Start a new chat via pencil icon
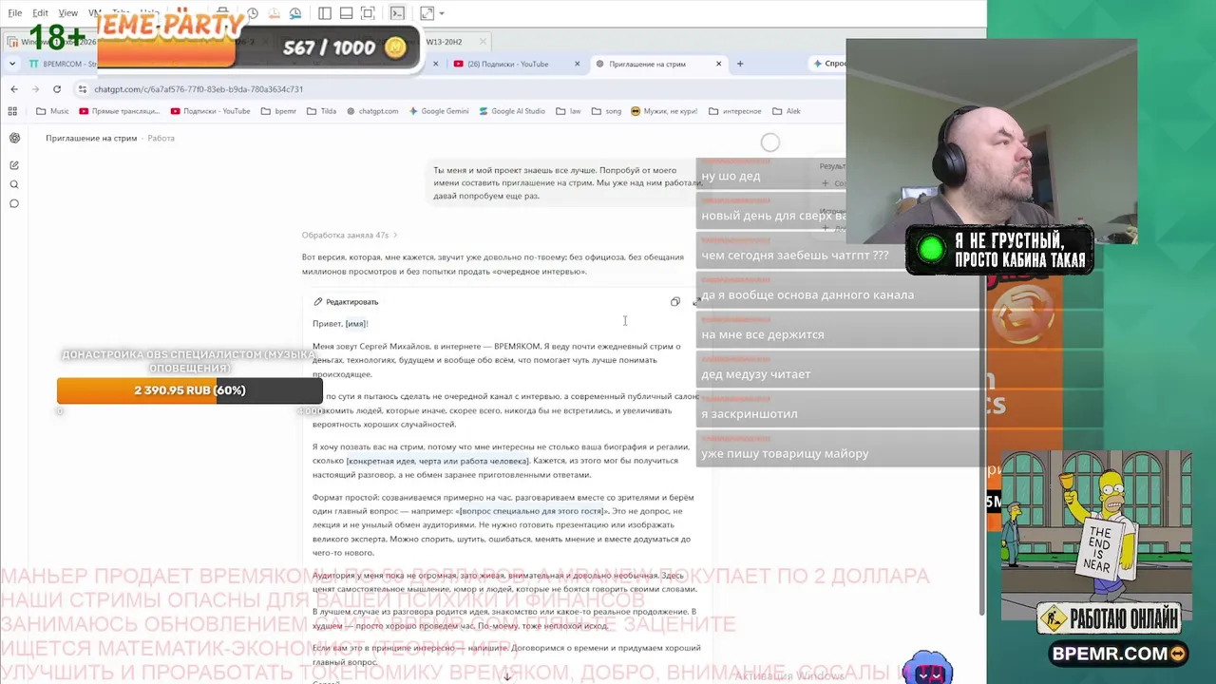Viewport: 1216px width, 684px height. 14,165
